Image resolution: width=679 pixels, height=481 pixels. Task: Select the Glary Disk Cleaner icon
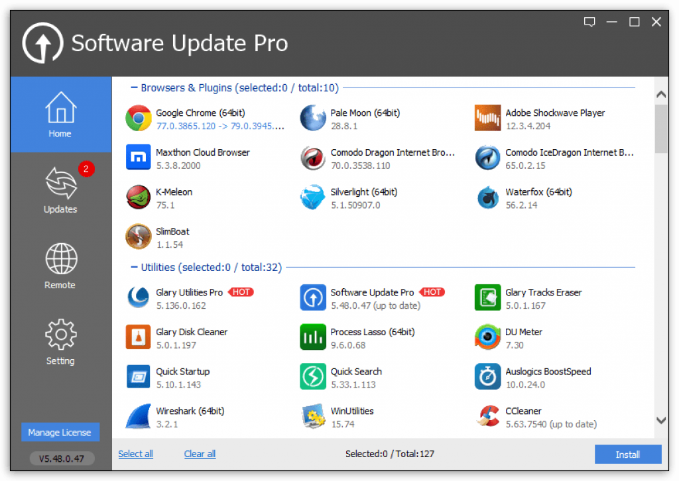coord(139,337)
